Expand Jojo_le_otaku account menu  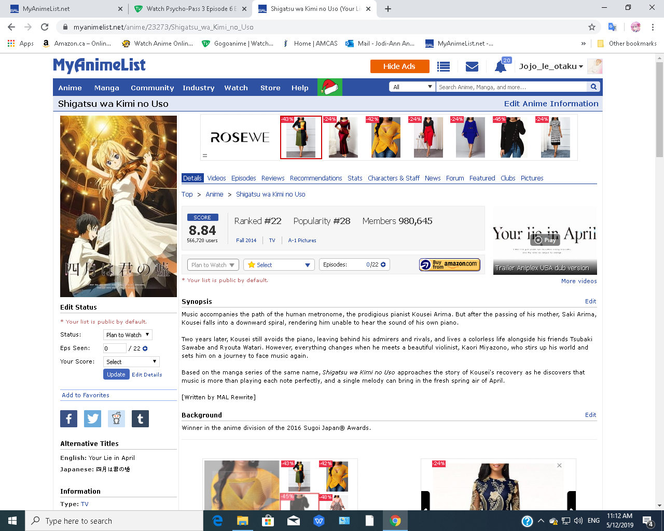[x=551, y=66]
